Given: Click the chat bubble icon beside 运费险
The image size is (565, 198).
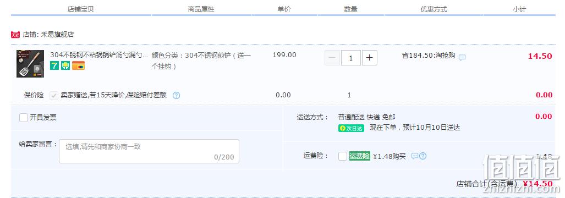Looking at the screenshot, I should [415, 156].
